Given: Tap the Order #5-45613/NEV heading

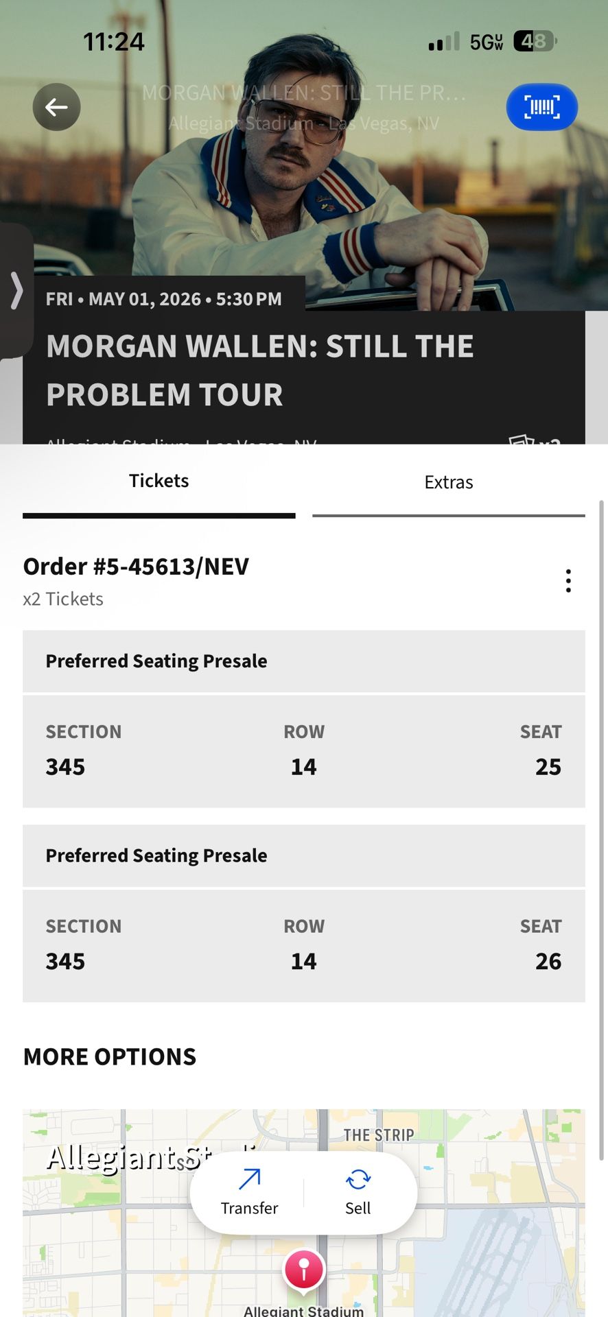Looking at the screenshot, I should click(136, 567).
